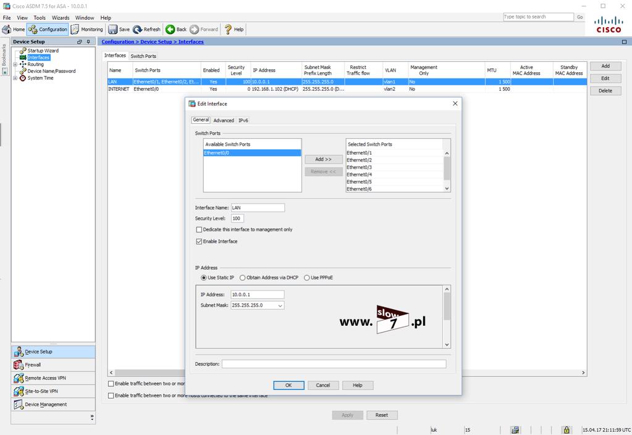The height and width of the screenshot is (435, 632).
Task: Go Back using green arrow icon
Action: (x=170, y=30)
